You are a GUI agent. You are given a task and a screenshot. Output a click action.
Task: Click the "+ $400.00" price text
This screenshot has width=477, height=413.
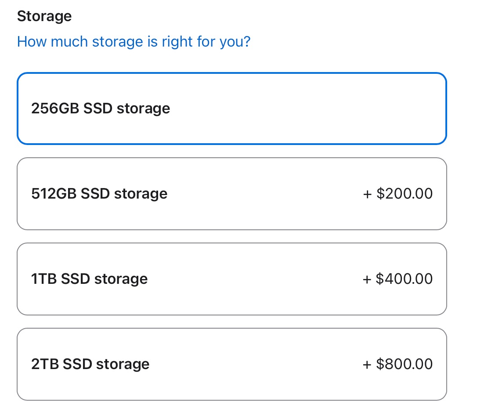coord(398,279)
